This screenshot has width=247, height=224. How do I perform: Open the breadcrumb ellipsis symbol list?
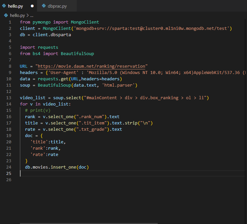coord(32,15)
